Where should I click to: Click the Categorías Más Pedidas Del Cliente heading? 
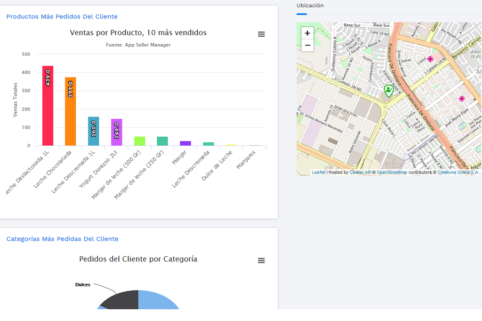coord(63,239)
